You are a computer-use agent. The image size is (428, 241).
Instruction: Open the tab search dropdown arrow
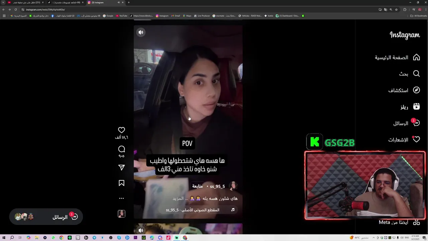(x=3, y=2)
